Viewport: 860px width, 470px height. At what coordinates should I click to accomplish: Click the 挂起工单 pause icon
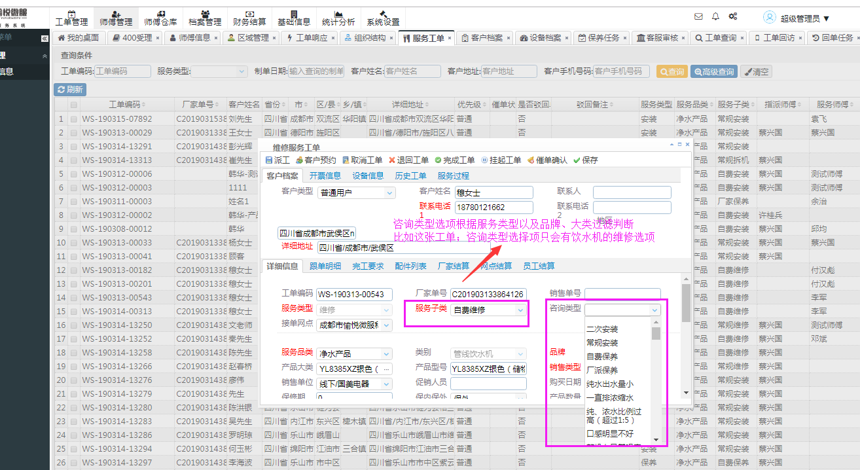click(x=484, y=160)
